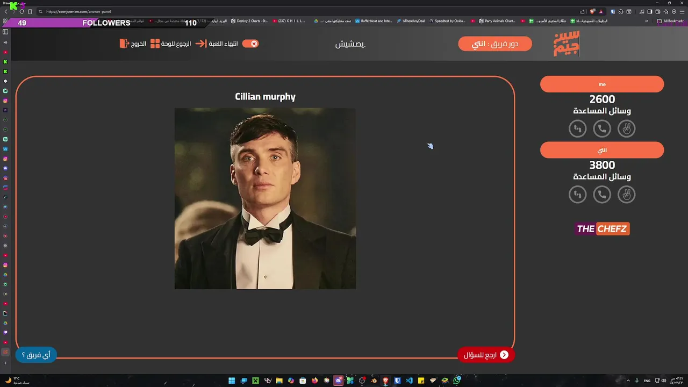Click the دور فريق : انتي turn pill

click(x=495, y=44)
